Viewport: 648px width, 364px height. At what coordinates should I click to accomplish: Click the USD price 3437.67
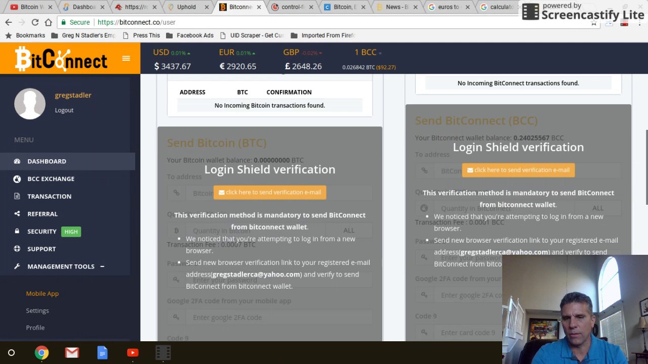coord(173,66)
